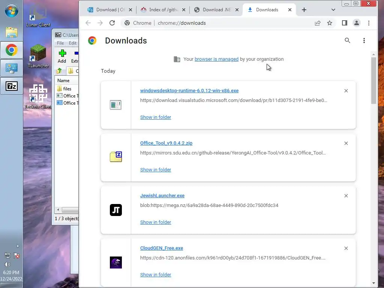
Task: Open windowsdesktop-runtime-6.0.12-win-x86.exe link
Action: [189, 91]
